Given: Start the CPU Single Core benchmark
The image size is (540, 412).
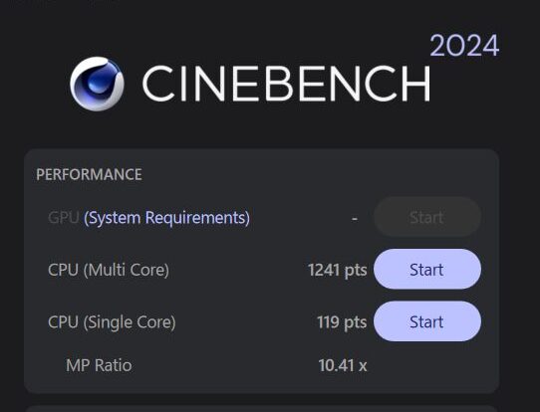Looking at the screenshot, I should coord(427,321).
